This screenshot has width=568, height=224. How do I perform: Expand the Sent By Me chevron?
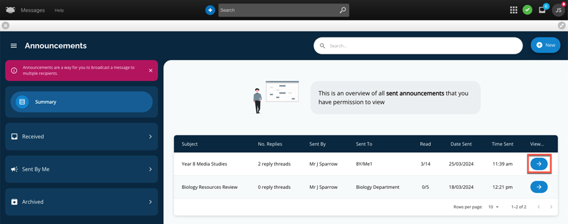click(x=150, y=169)
